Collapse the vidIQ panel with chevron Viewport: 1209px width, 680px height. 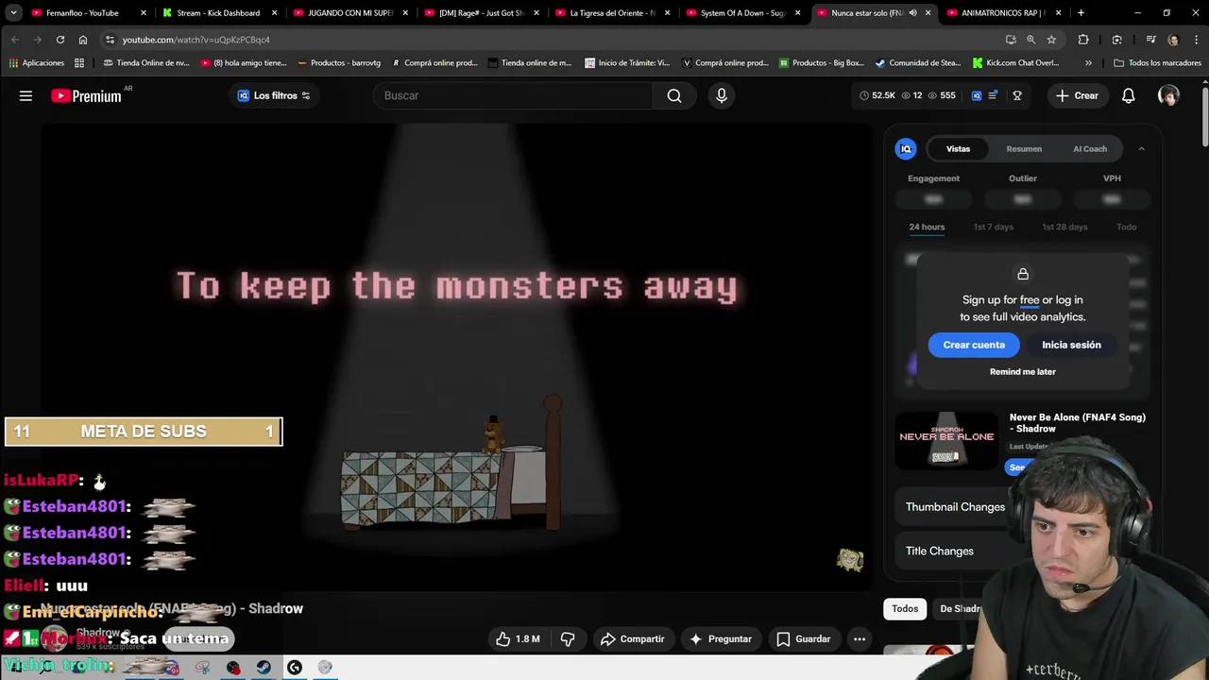pyautogui.click(x=1141, y=148)
